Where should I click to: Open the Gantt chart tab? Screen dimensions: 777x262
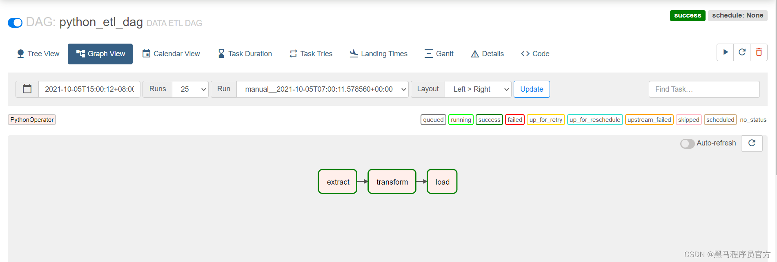tap(439, 54)
